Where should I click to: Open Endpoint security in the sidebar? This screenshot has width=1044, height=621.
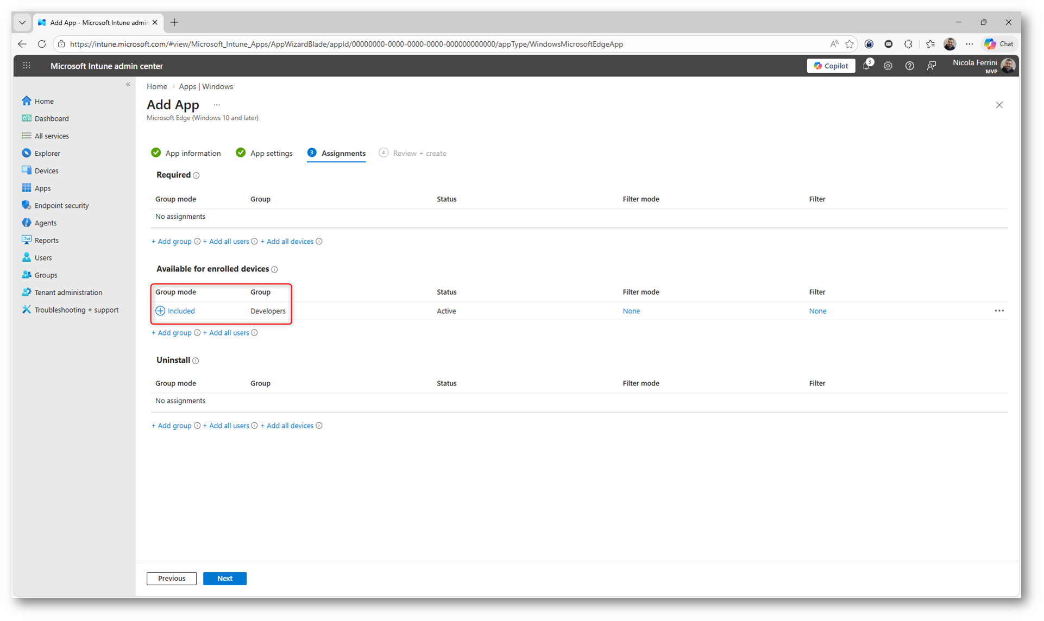pos(61,205)
